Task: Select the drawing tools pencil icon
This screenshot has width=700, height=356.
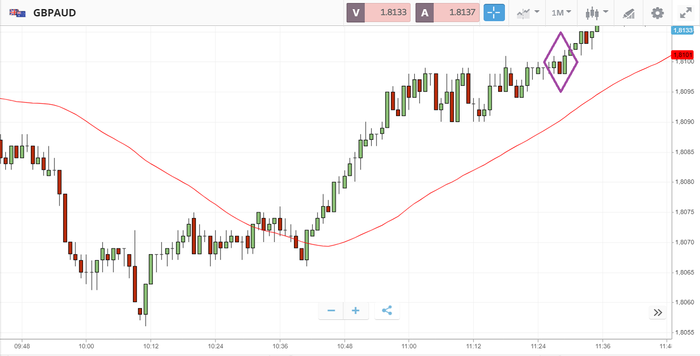Action: point(628,13)
